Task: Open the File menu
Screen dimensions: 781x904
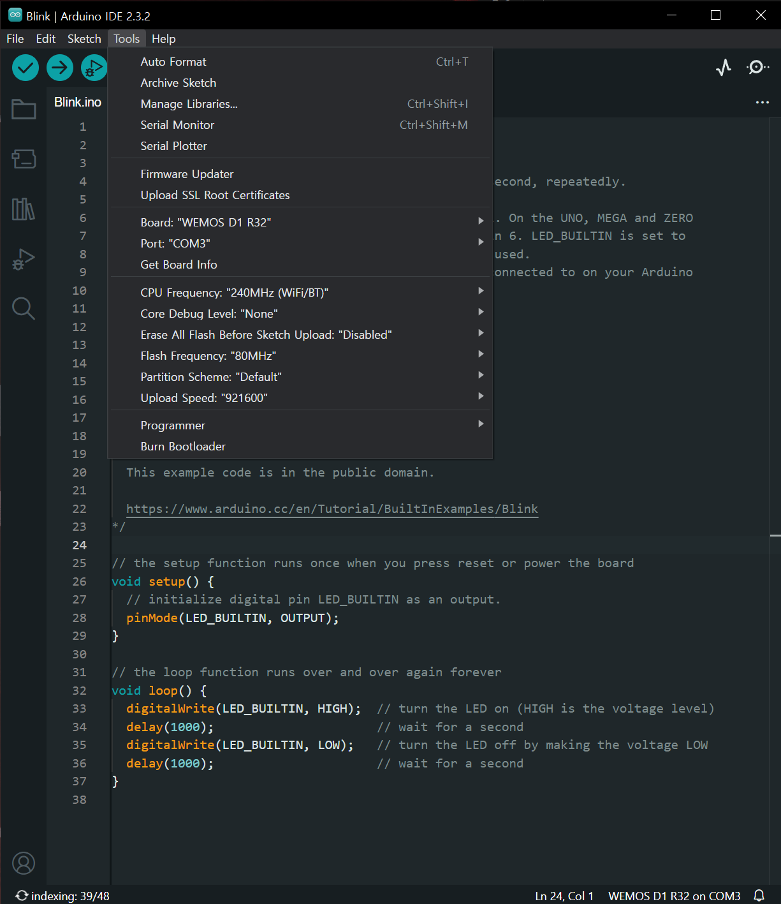Action: click(x=15, y=39)
